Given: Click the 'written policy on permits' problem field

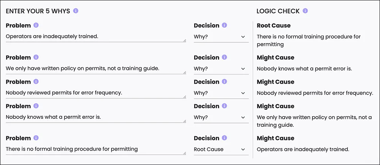Looking at the screenshot, I should [96, 69].
